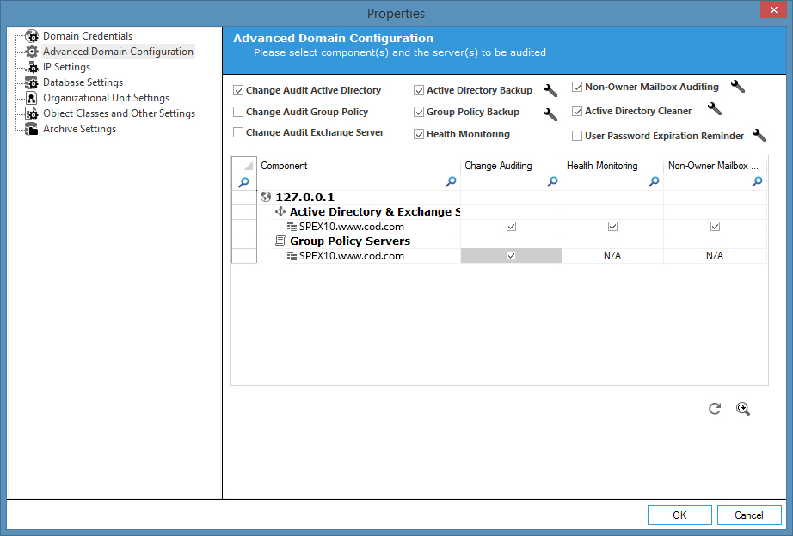Click the IP Settings icon
The height and width of the screenshot is (536, 793).
click(31, 67)
